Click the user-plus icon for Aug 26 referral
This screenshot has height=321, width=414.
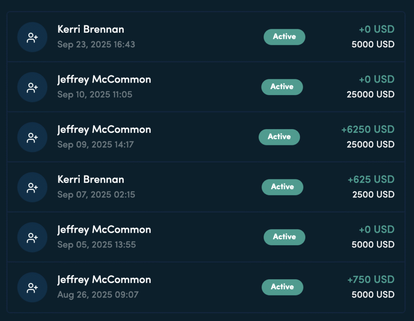coord(32,287)
